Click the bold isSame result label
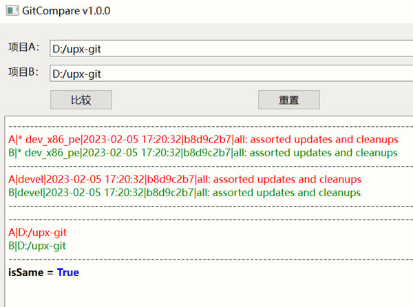This screenshot has width=413, height=307. click(x=25, y=273)
